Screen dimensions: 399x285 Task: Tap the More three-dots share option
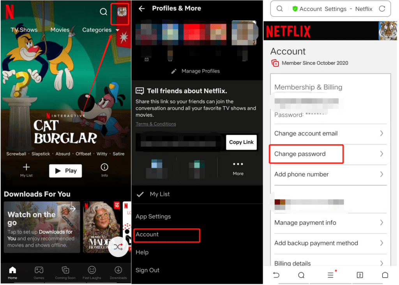pos(238,168)
